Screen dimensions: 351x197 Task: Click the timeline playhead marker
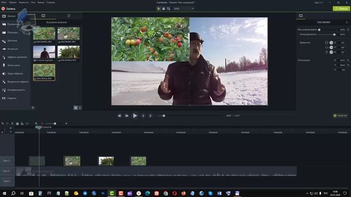point(39,128)
